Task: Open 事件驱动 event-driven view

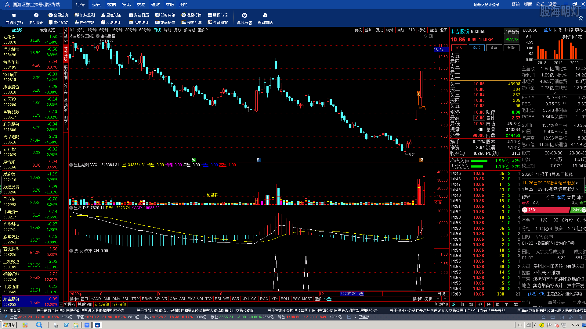Action: (x=58, y=23)
